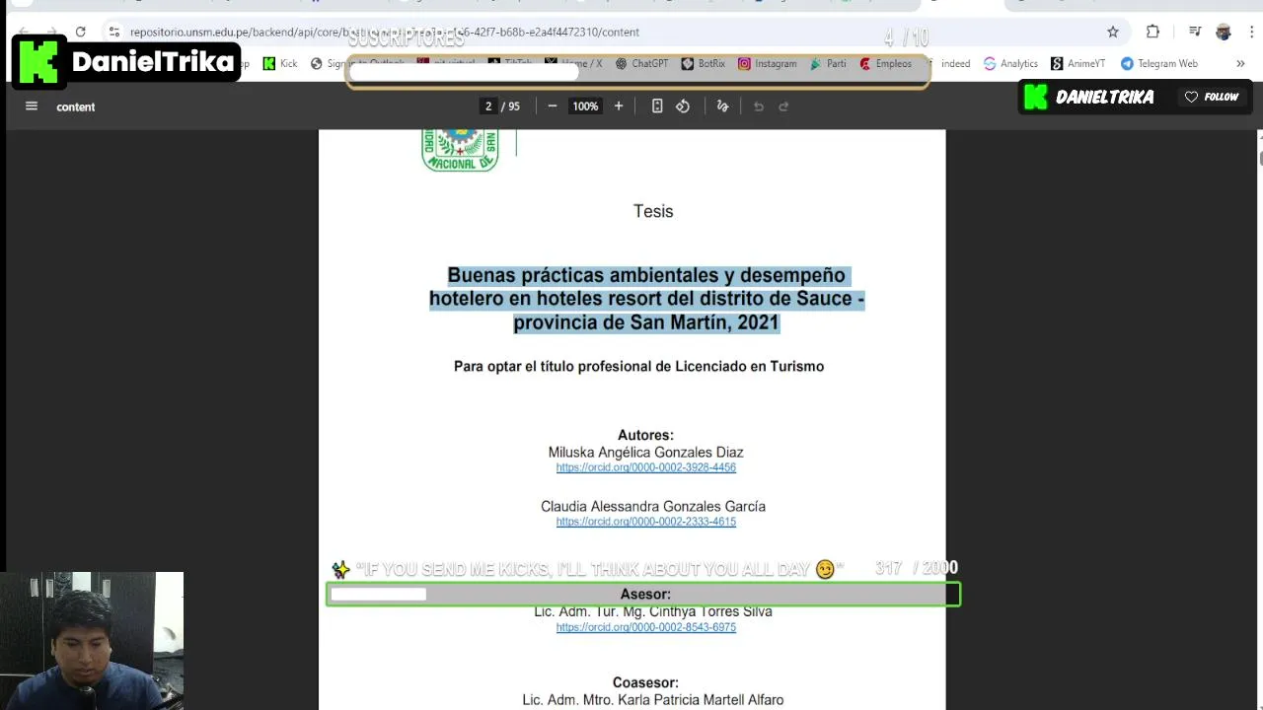Select the PDF draw annotation tool
The image size is (1263, 710).
pos(722,106)
